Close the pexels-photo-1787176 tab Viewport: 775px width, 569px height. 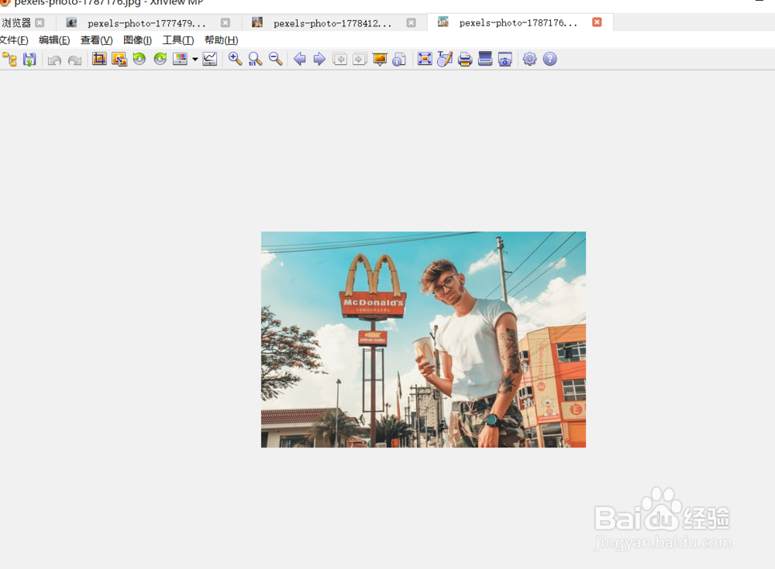coord(597,22)
